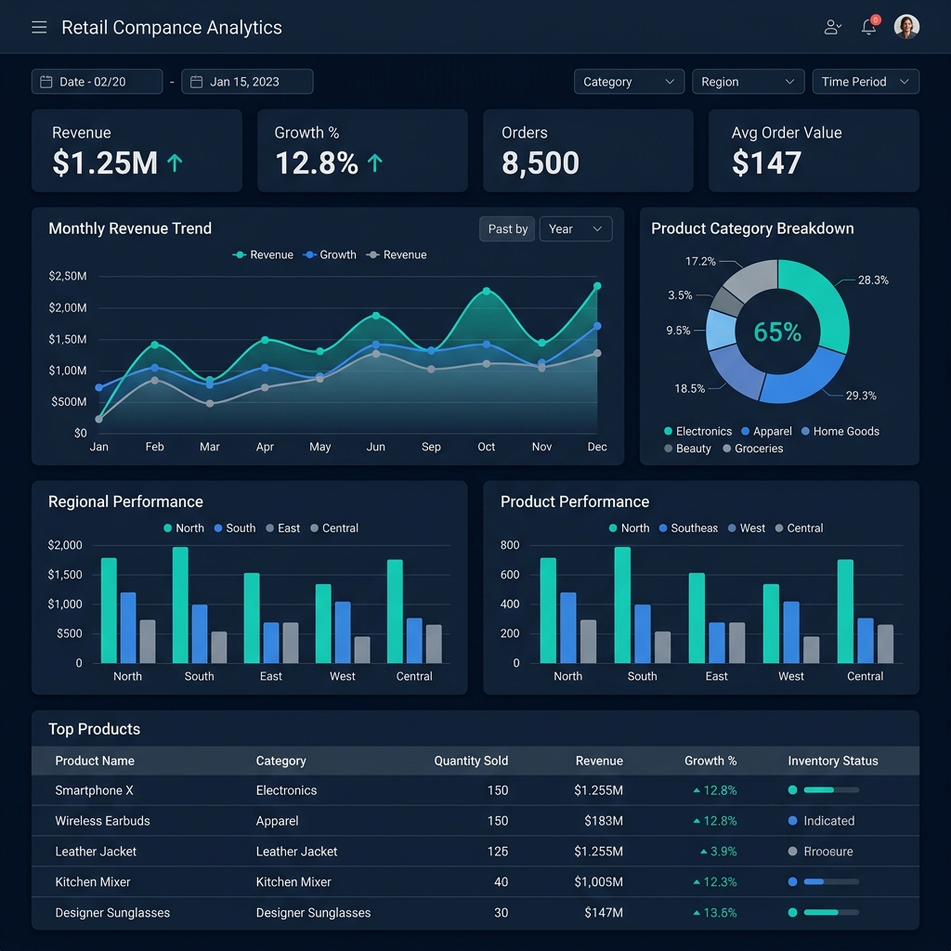The height and width of the screenshot is (951, 951).
Task: Click the 17.2% gray donut segment
Action: pos(754,279)
